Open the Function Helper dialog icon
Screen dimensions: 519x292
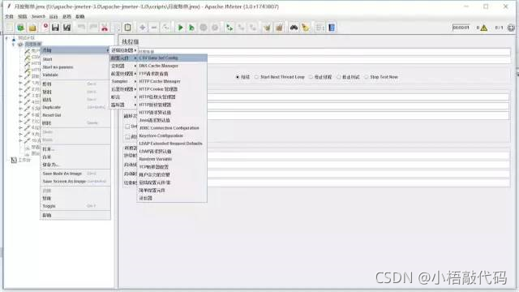pos(320,28)
